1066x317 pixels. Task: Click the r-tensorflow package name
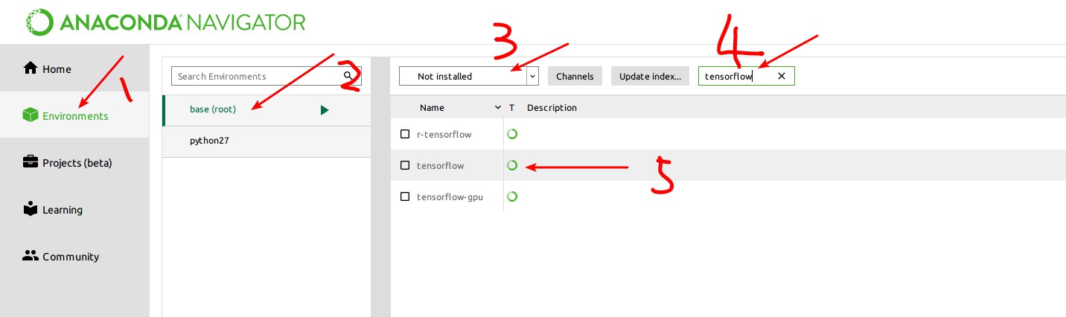pos(444,134)
